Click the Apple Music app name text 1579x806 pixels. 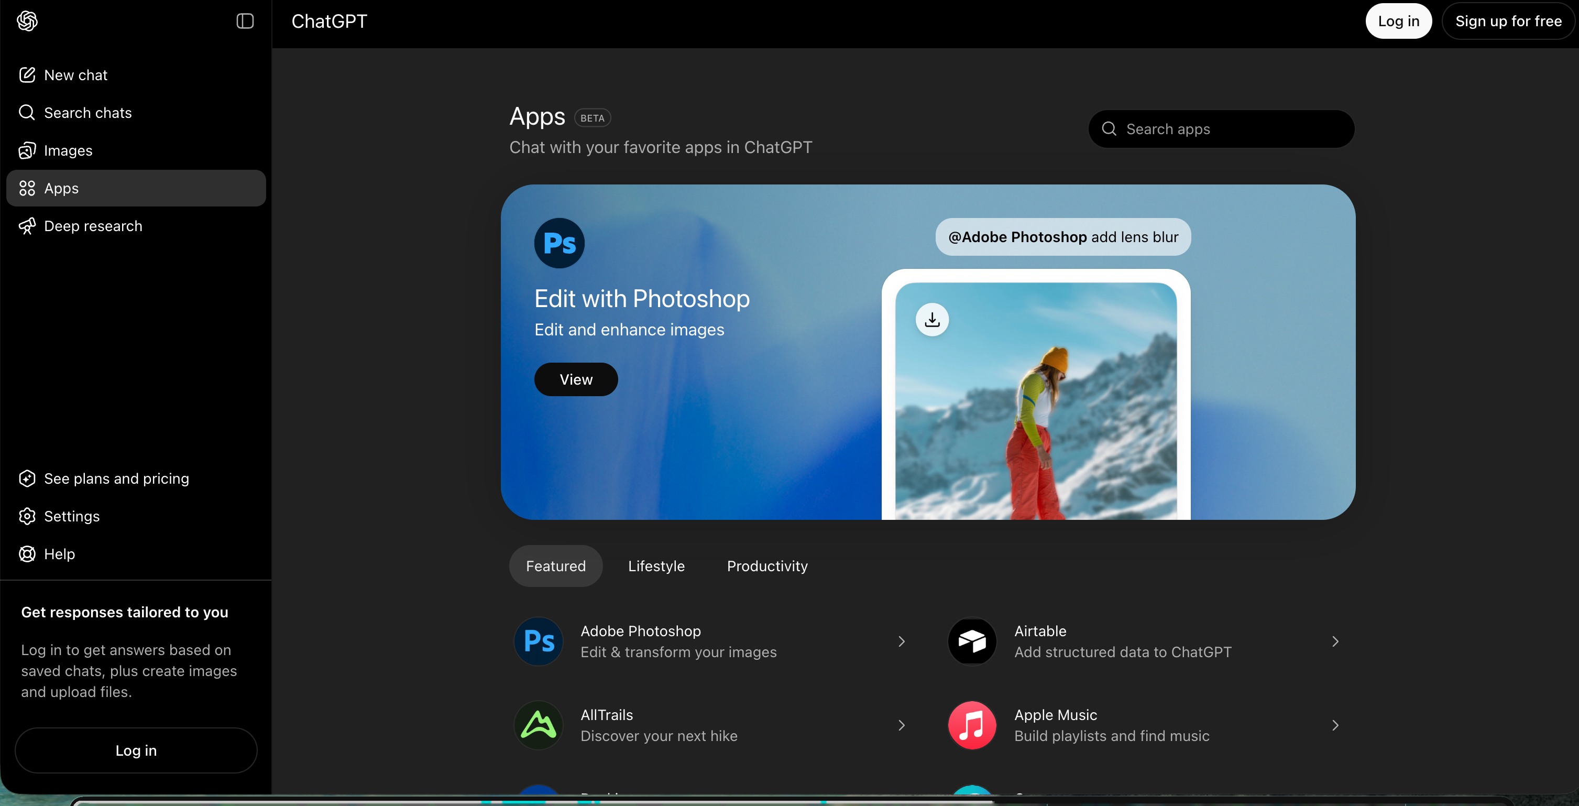(x=1056, y=715)
